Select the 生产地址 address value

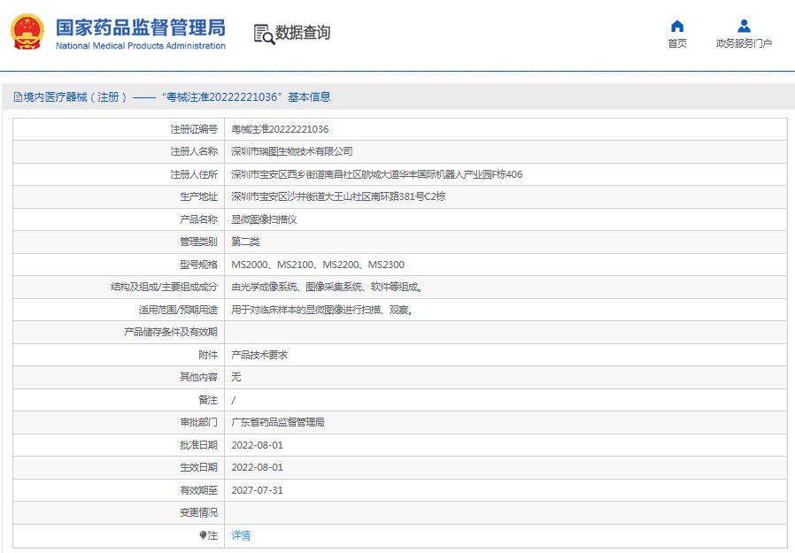coord(338,196)
